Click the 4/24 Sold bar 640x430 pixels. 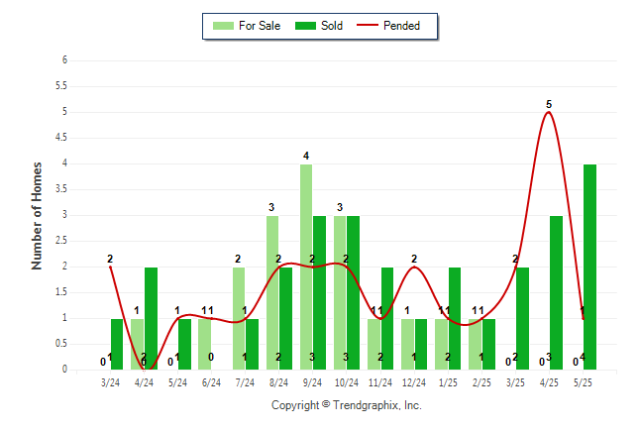point(151,318)
